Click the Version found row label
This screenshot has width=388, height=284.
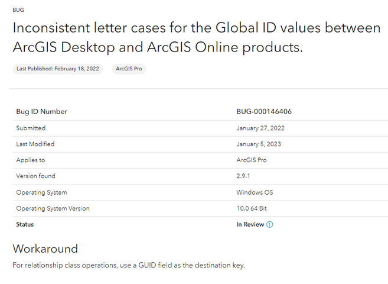tap(35, 176)
